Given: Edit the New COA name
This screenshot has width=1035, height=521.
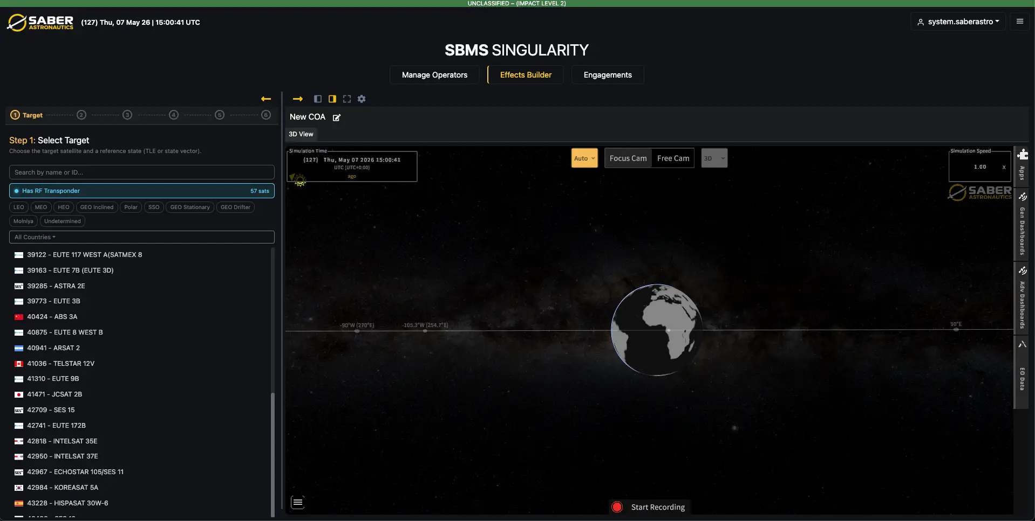Looking at the screenshot, I should point(337,117).
